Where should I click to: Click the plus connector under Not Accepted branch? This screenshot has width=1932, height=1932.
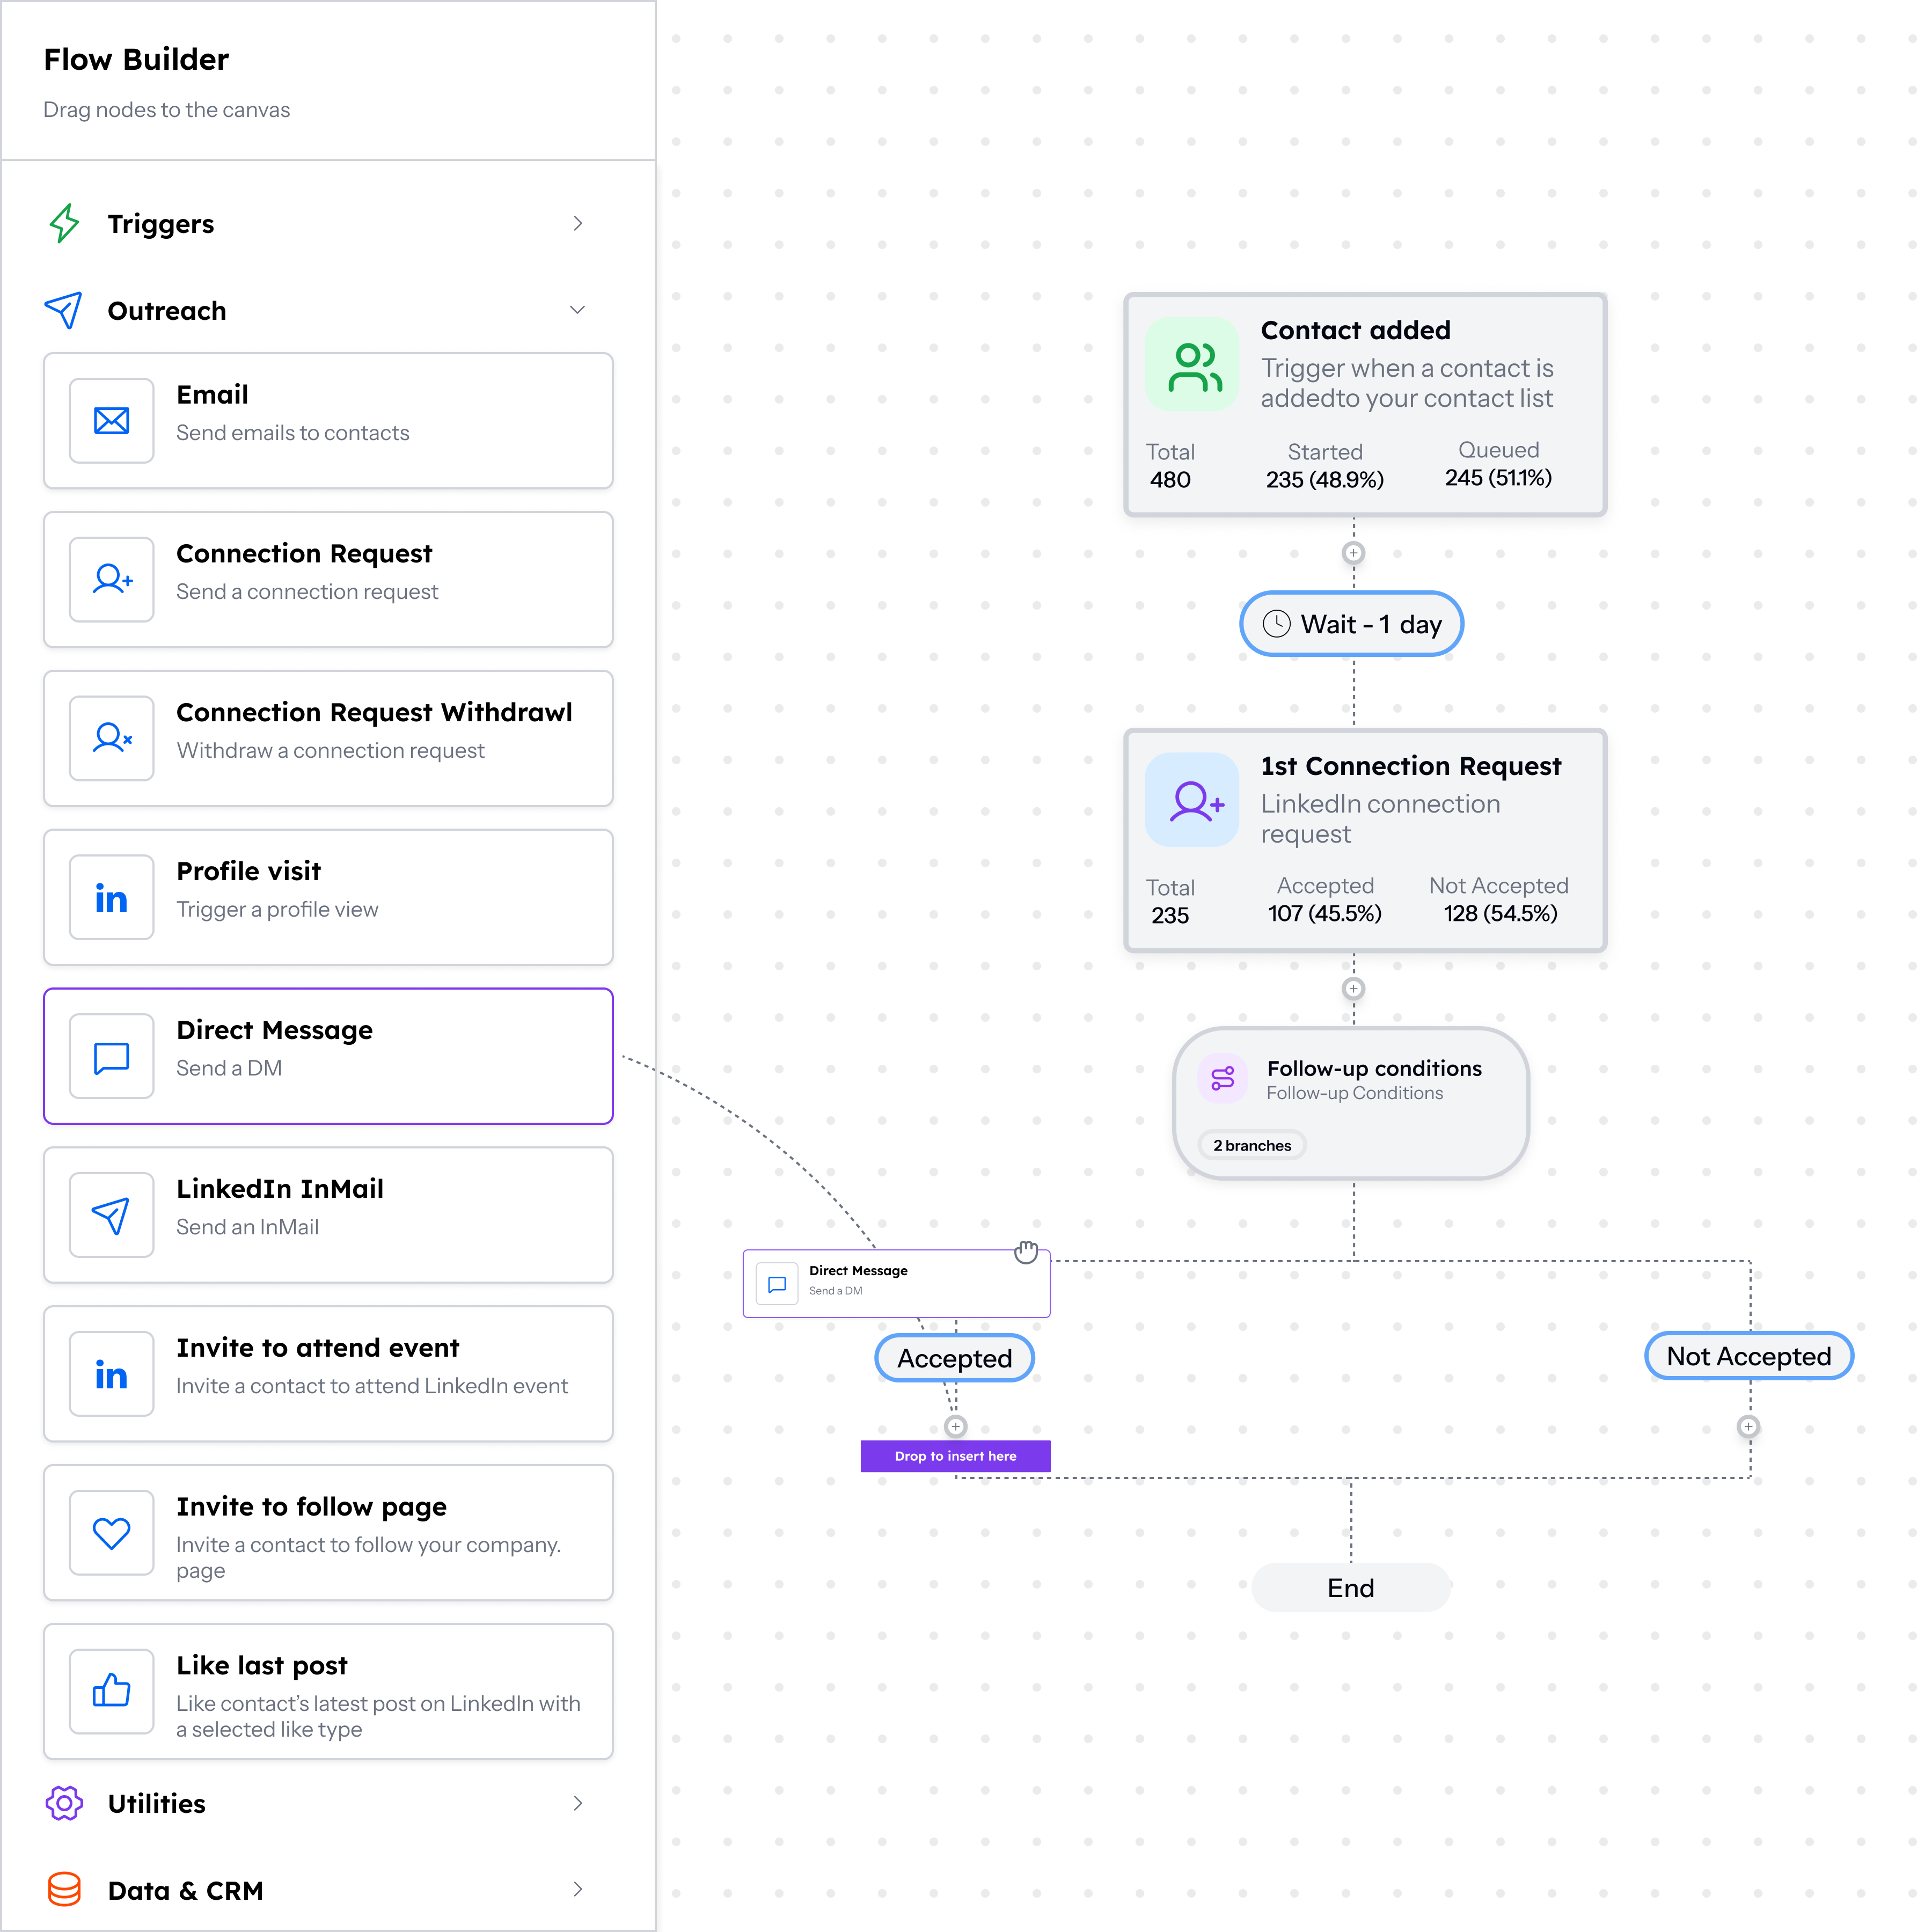pos(1749,1427)
